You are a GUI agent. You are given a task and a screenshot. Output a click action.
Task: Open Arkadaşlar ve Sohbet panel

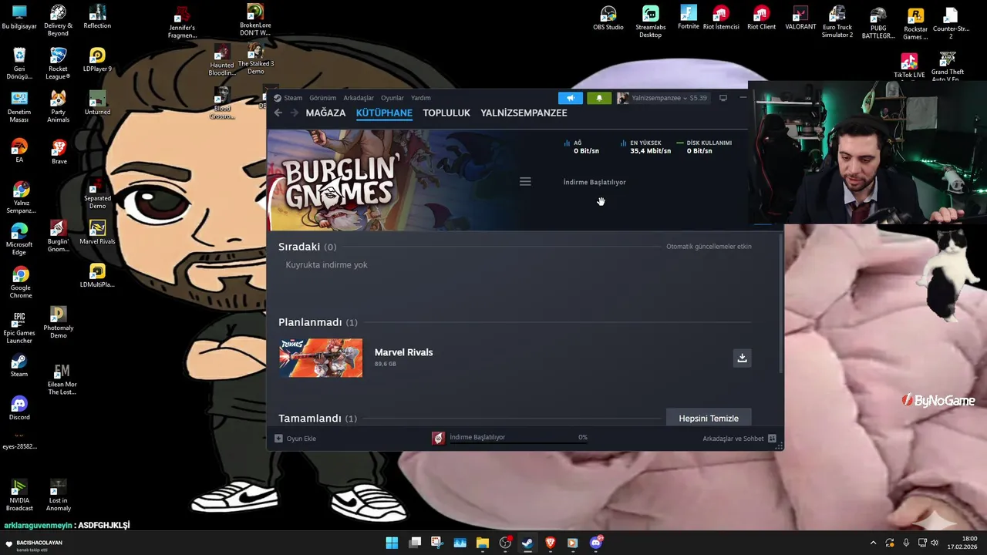click(x=739, y=438)
